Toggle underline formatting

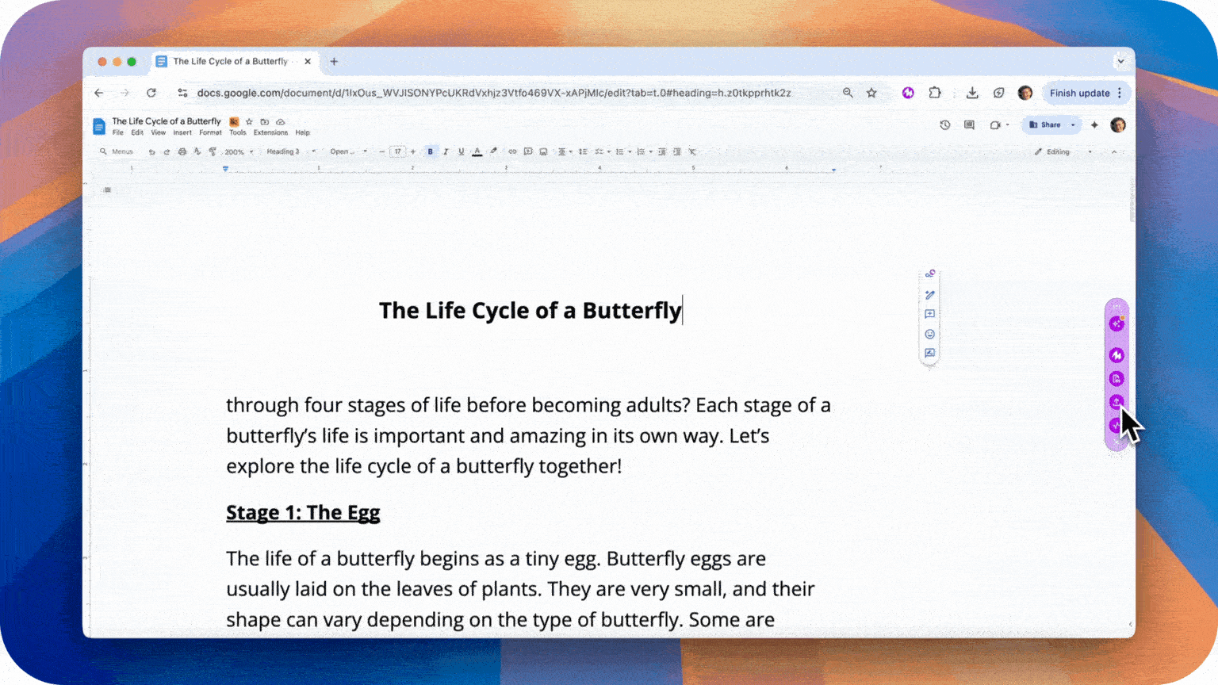pos(461,151)
